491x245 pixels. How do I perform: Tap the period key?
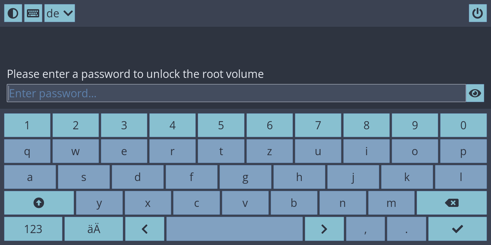406,229
